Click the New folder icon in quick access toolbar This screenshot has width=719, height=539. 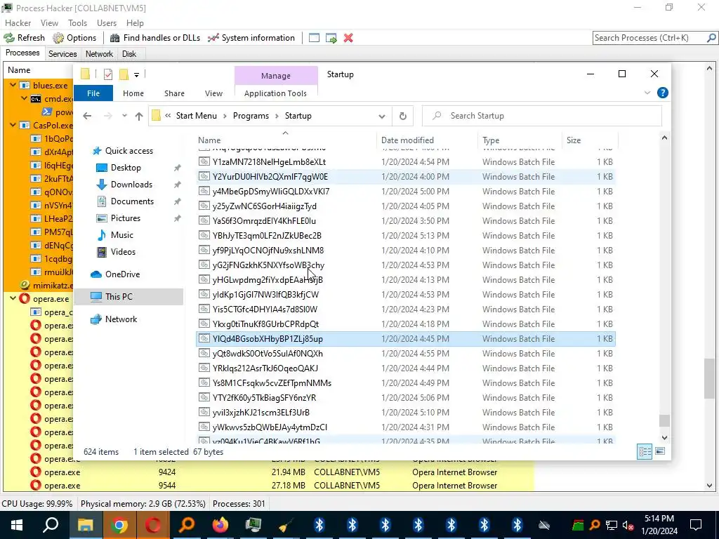coord(124,74)
